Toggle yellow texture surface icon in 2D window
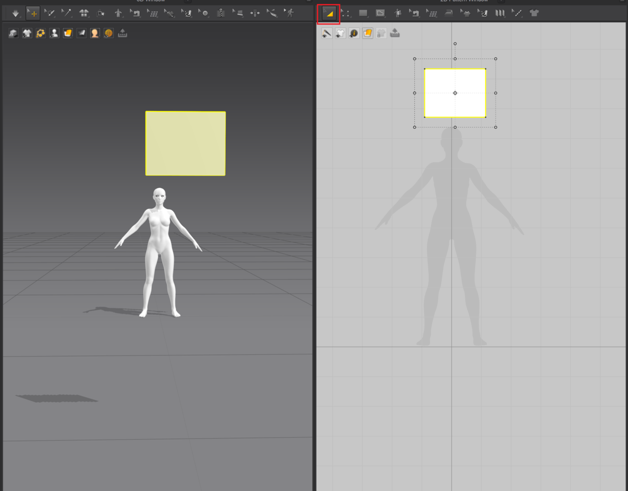Screen dimensions: 628x491 (367, 34)
